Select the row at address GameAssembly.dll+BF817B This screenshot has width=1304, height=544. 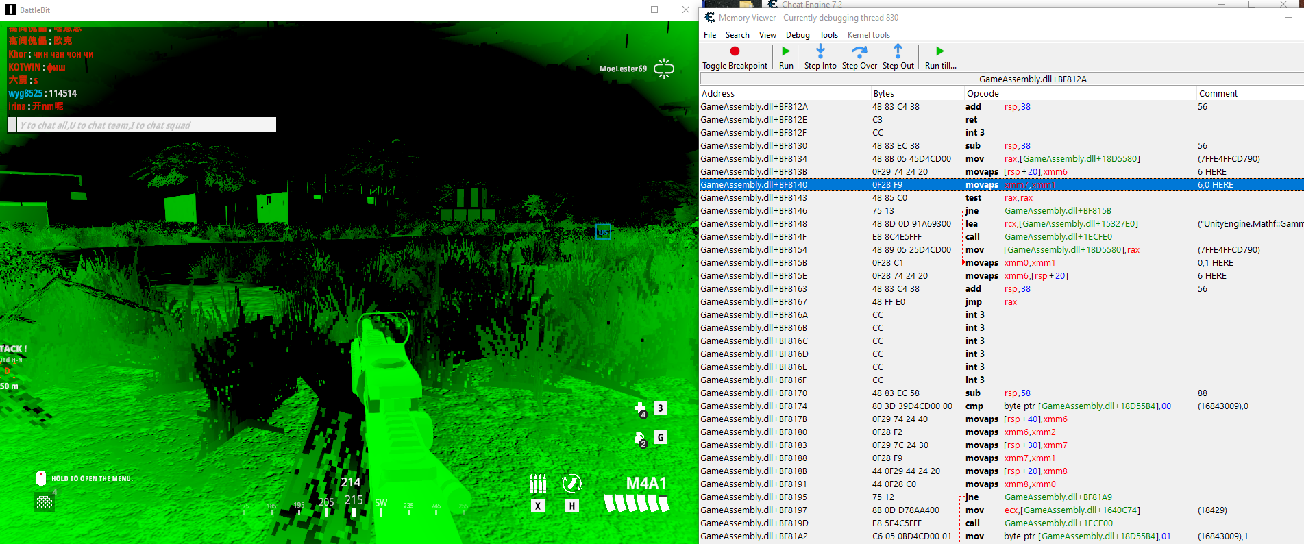click(x=1002, y=419)
